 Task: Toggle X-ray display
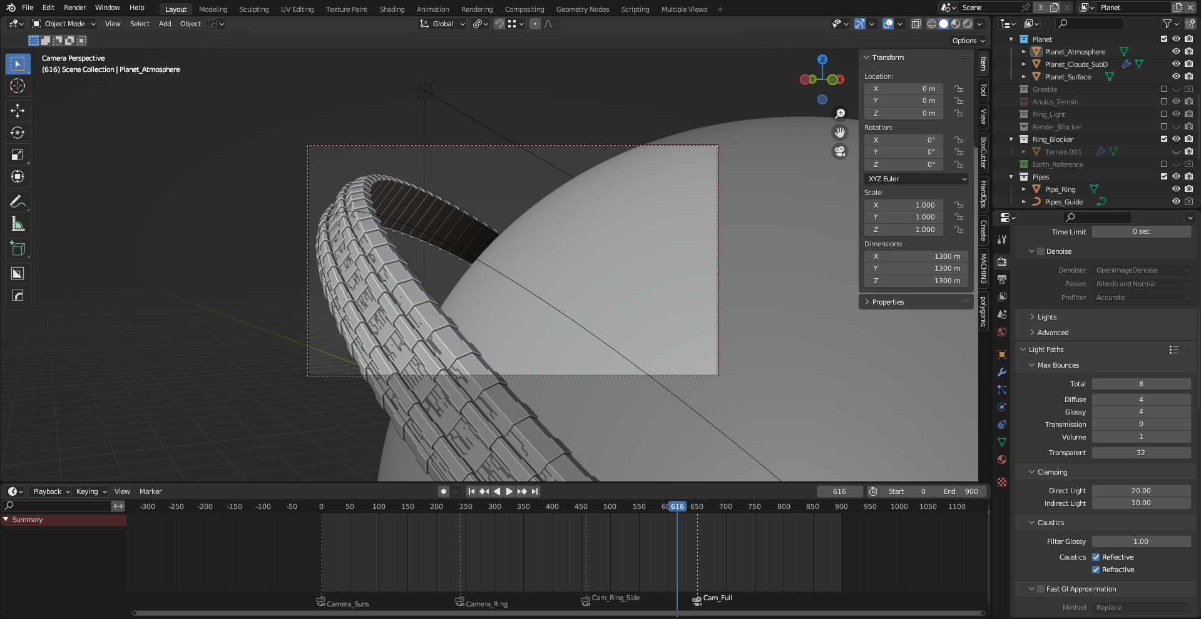[x=916, y=24]
